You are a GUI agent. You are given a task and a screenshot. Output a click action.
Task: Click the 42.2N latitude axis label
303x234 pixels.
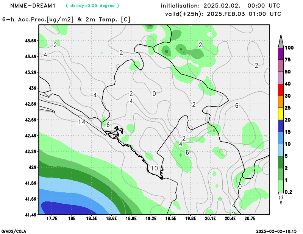click(31, 151)
